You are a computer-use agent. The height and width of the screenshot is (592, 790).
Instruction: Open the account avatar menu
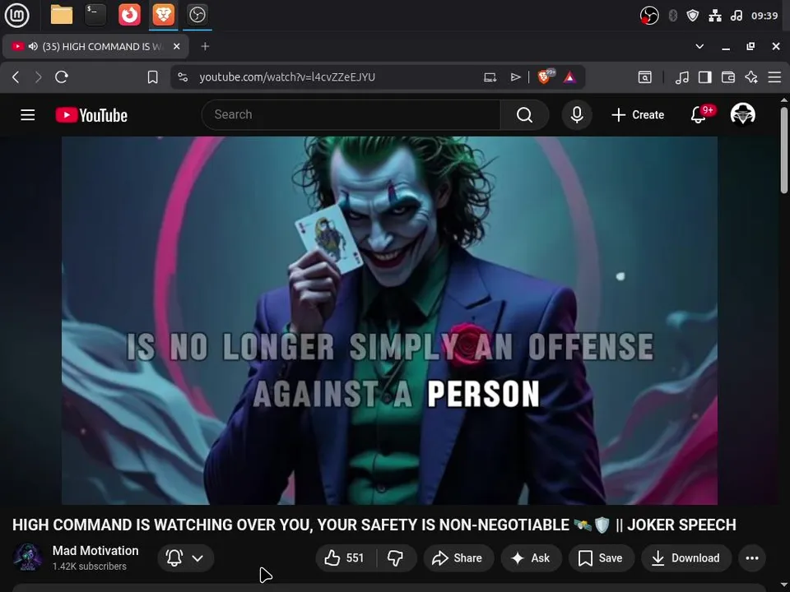[742, 115]
